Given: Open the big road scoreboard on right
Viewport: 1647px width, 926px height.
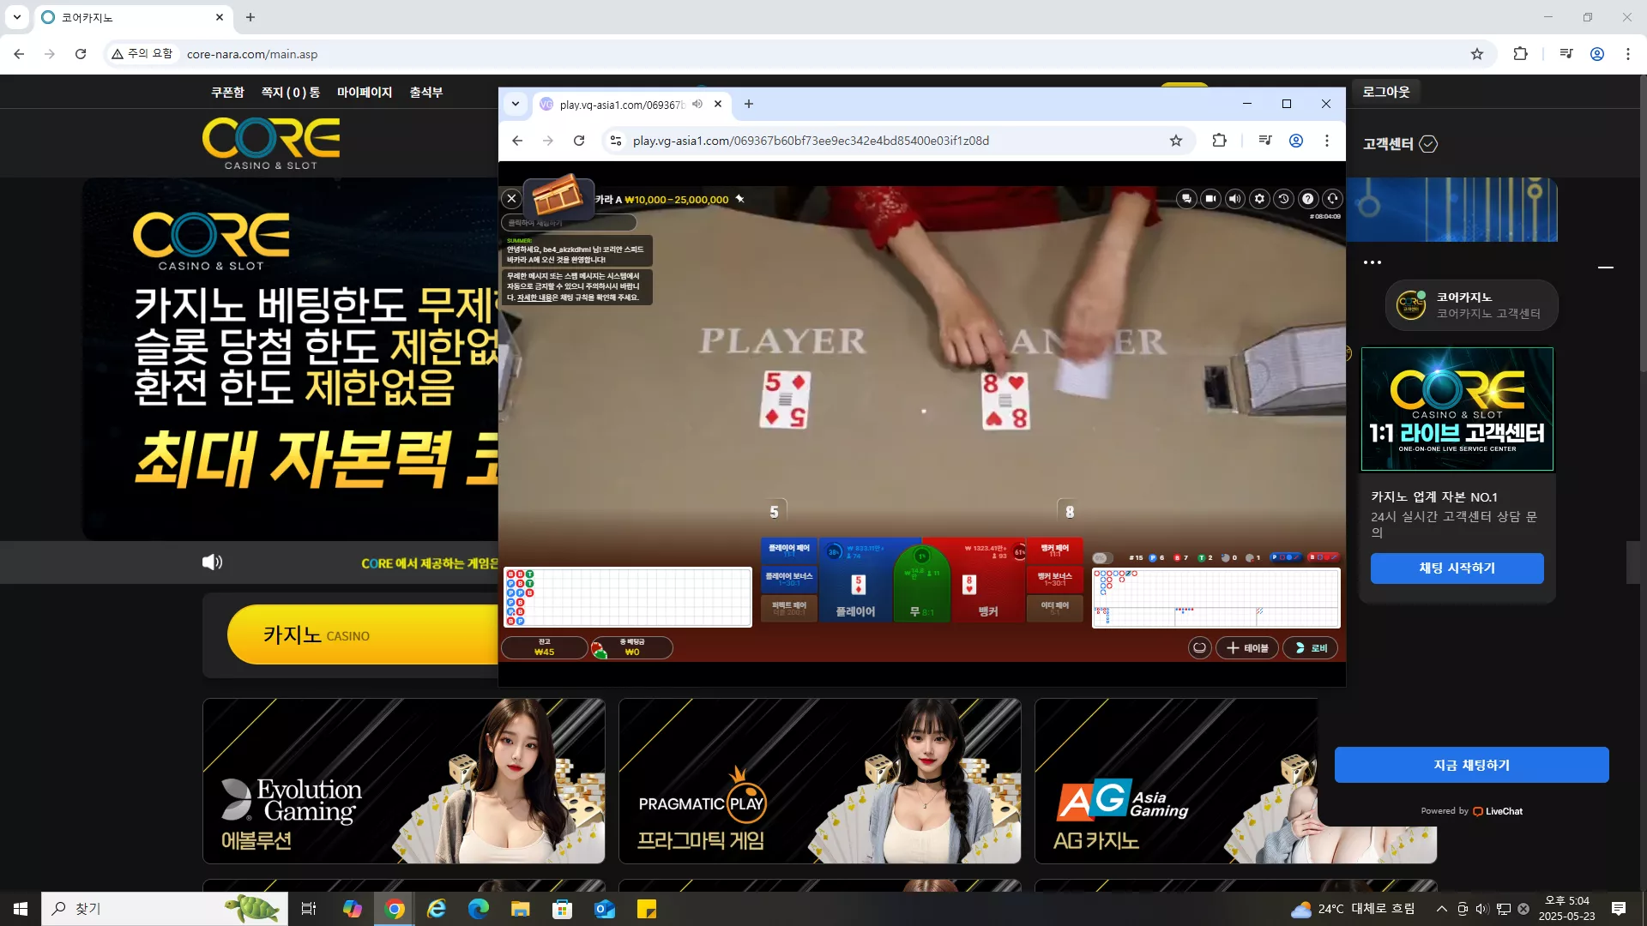Looking at the screenshot, I should [1216, 598].
